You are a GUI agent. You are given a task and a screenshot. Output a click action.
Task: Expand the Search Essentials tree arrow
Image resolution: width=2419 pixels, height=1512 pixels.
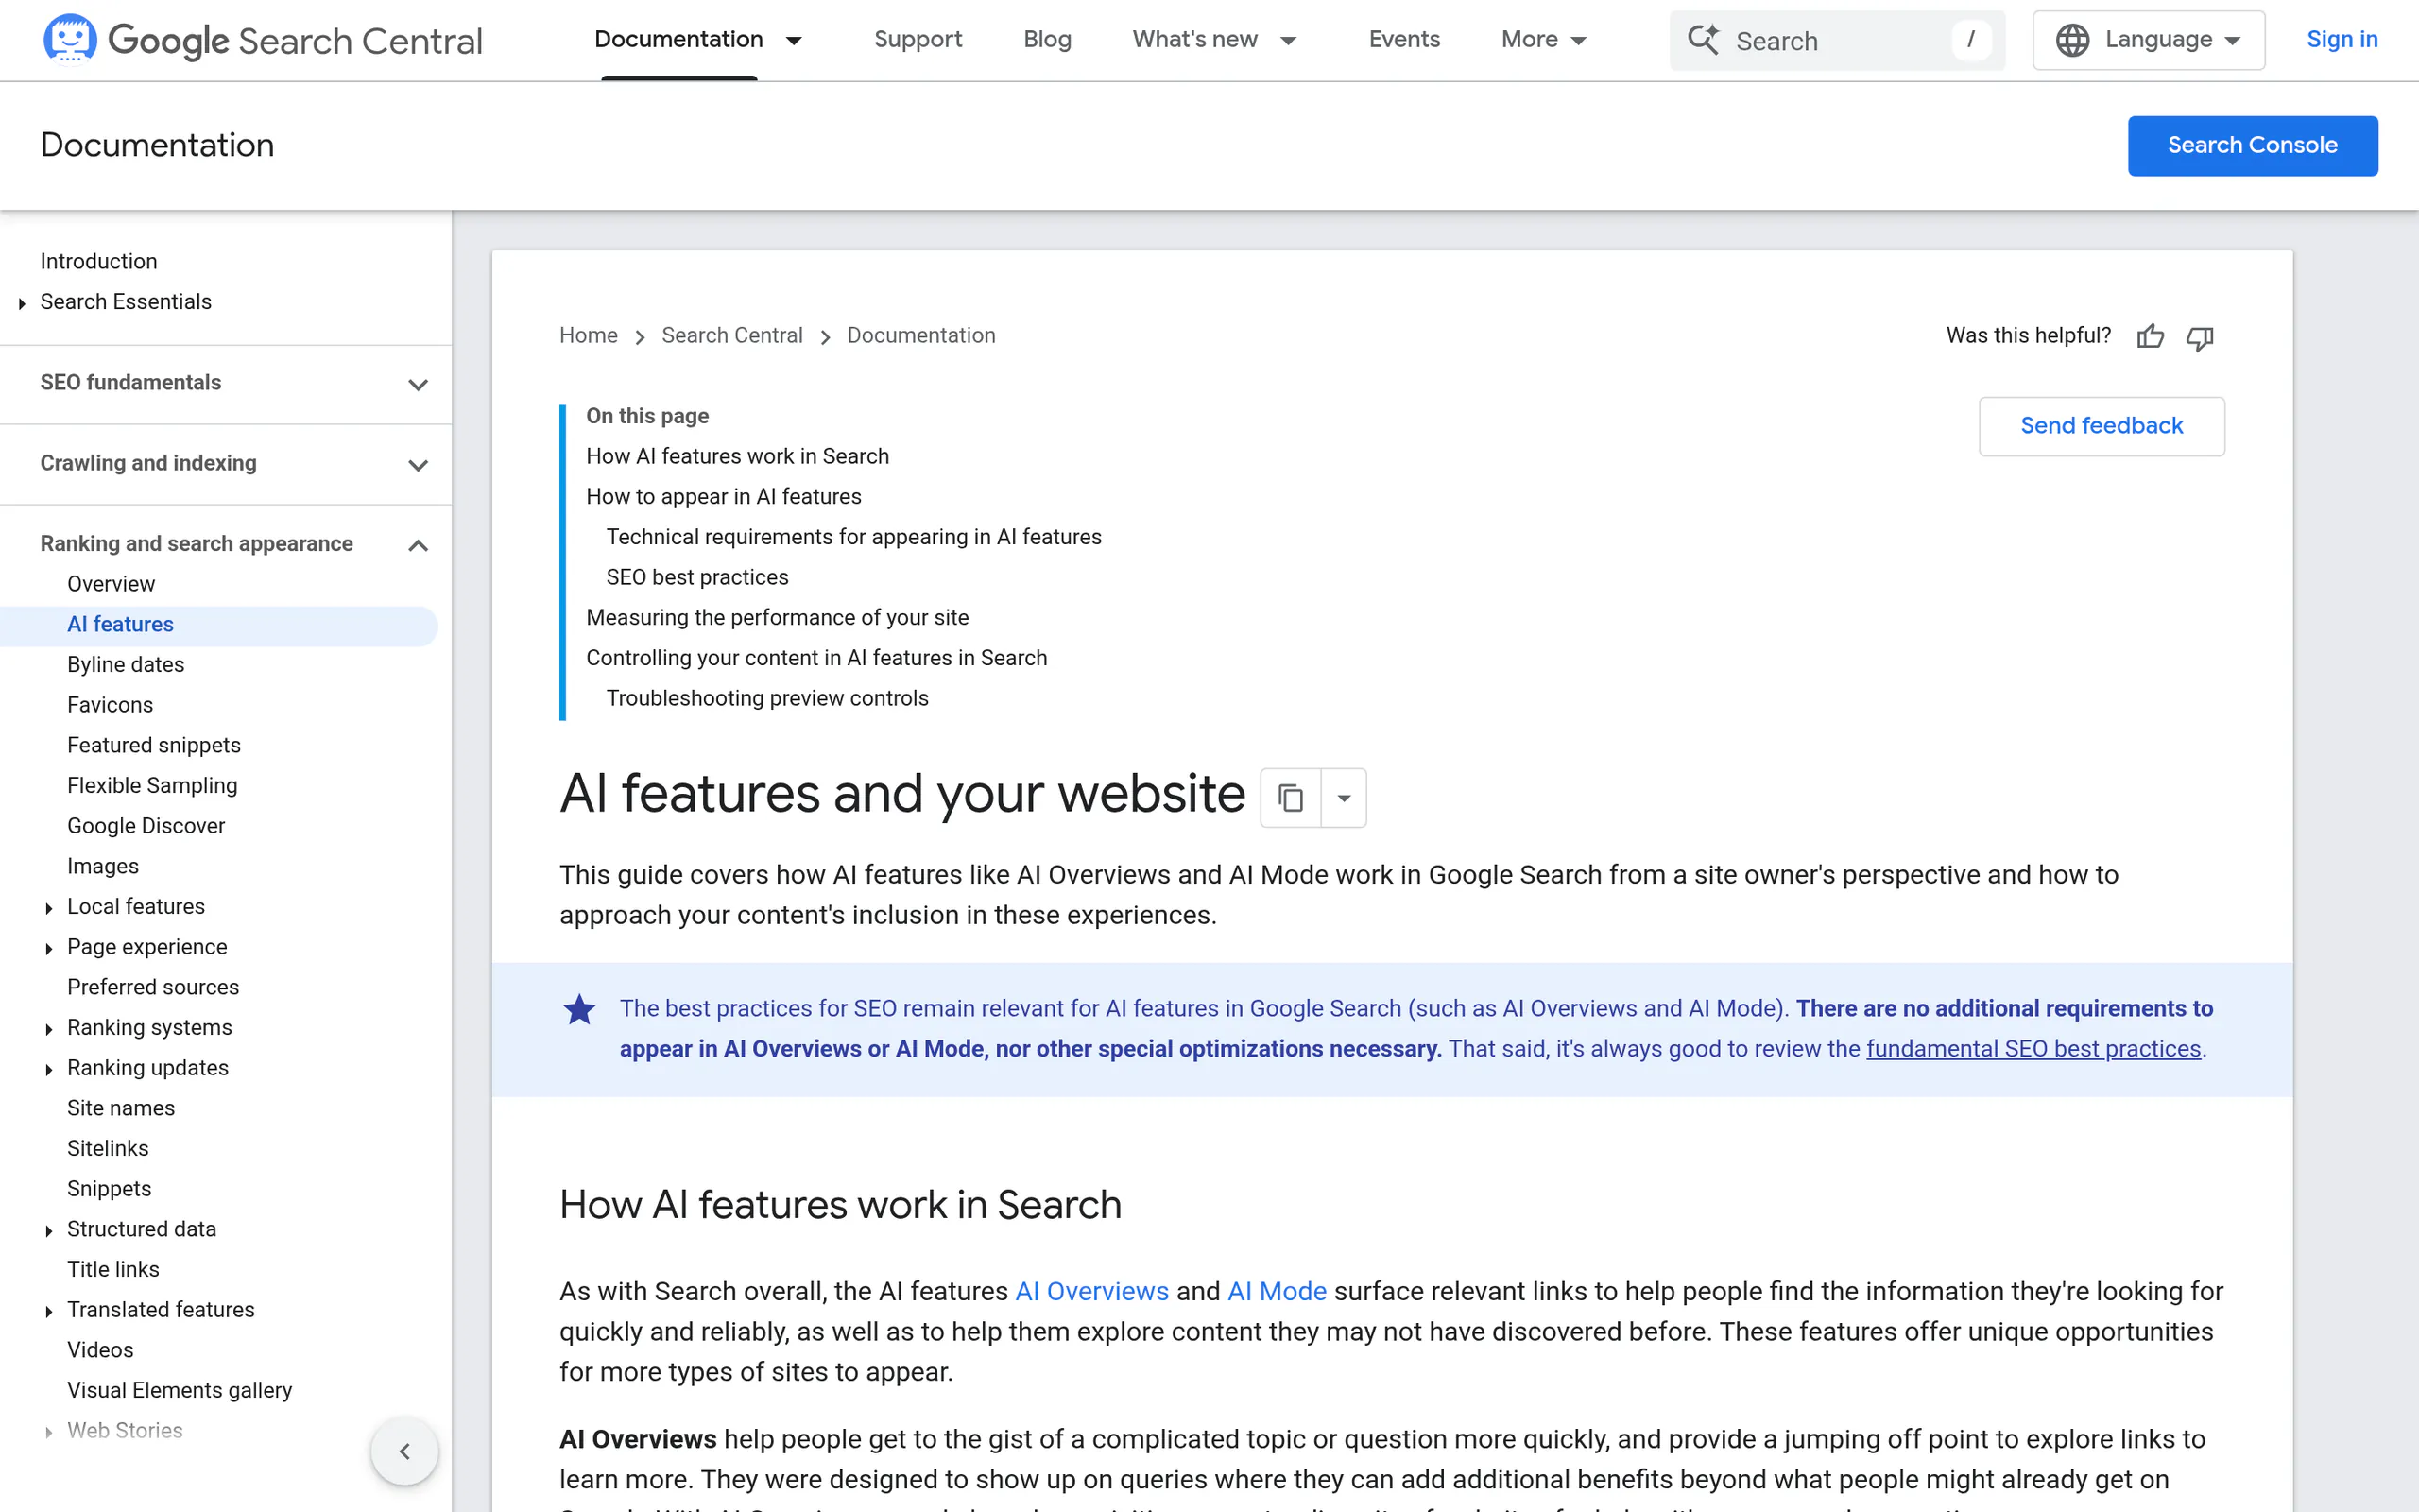[22, 303]
